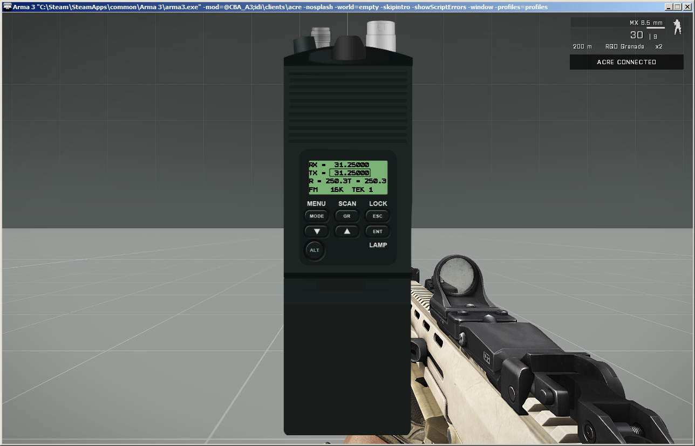Click the 200 m zeroing indicator

(x=582, y=47)
